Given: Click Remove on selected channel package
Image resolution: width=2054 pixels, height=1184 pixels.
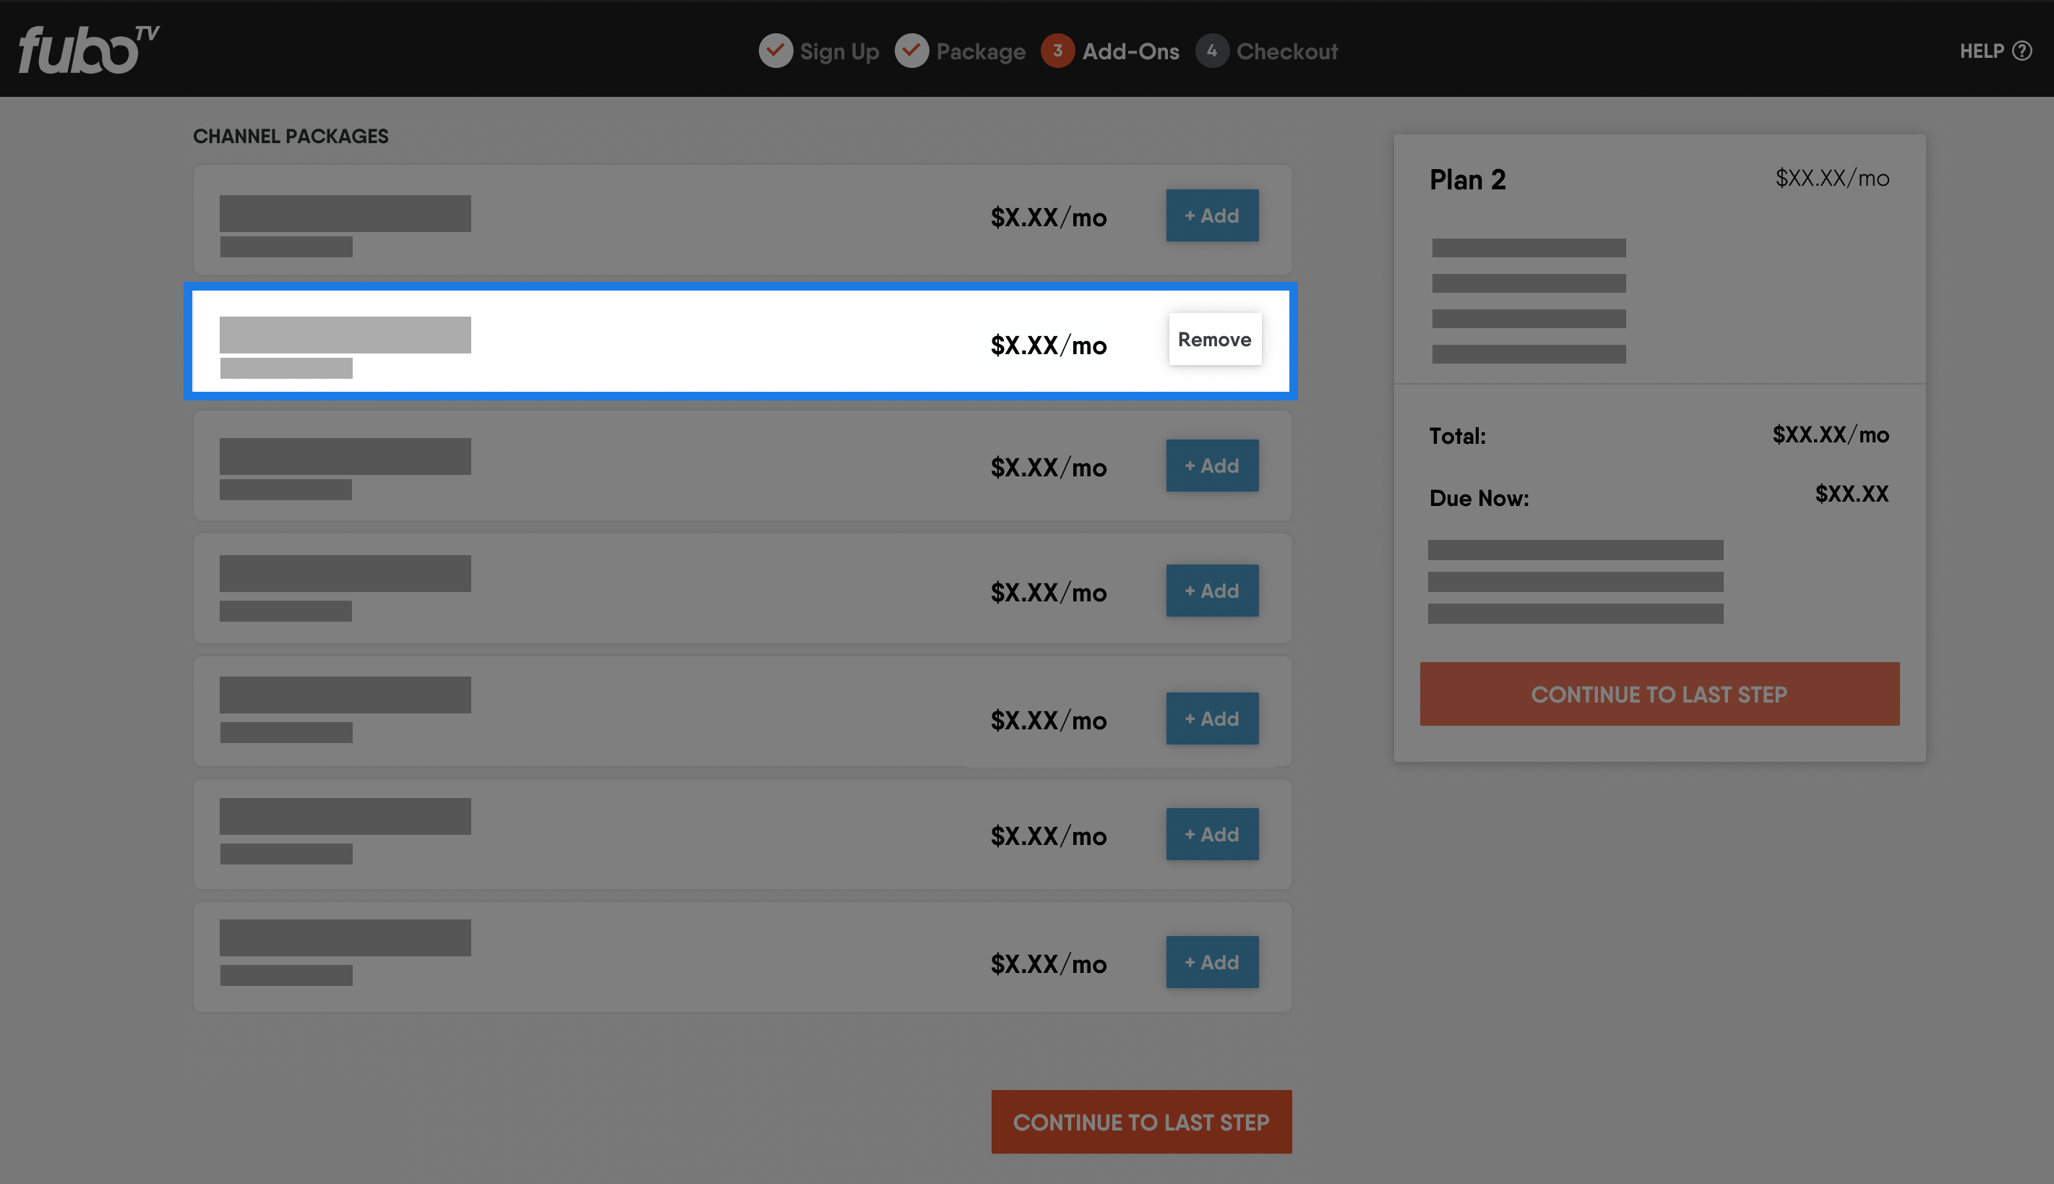Looking at the screenshot, I should 1215,339.
